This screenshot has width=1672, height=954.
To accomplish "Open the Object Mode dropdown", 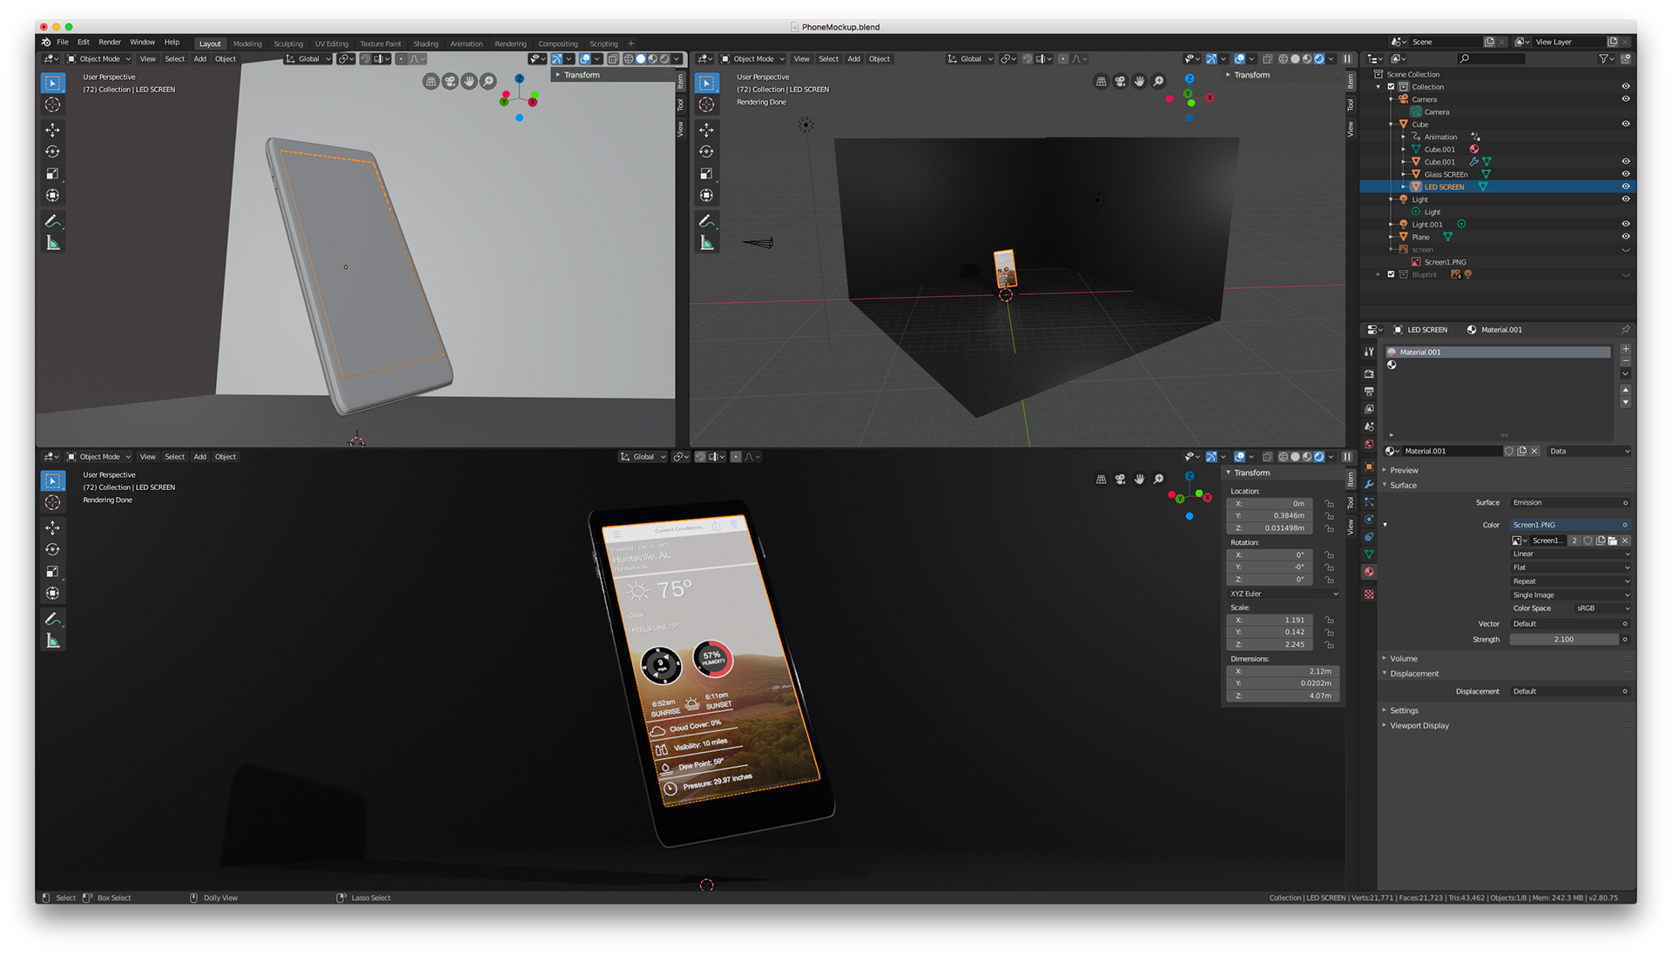I will 98,58.
